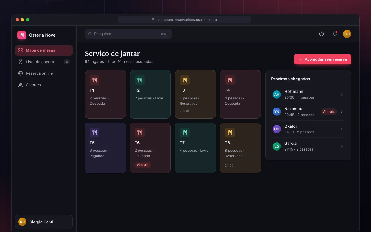Image resolution: width=371 pixels, height=232 pixels.
Task: Expand the Hoffmann arrival chevron
Action: point(342,95)
